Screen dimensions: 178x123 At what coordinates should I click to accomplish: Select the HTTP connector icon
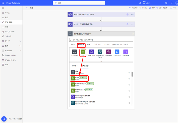(x=83, y=52)
